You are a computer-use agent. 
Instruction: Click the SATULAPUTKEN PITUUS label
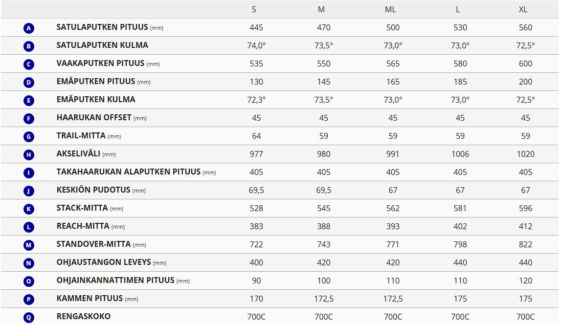(x=102, y=27)
